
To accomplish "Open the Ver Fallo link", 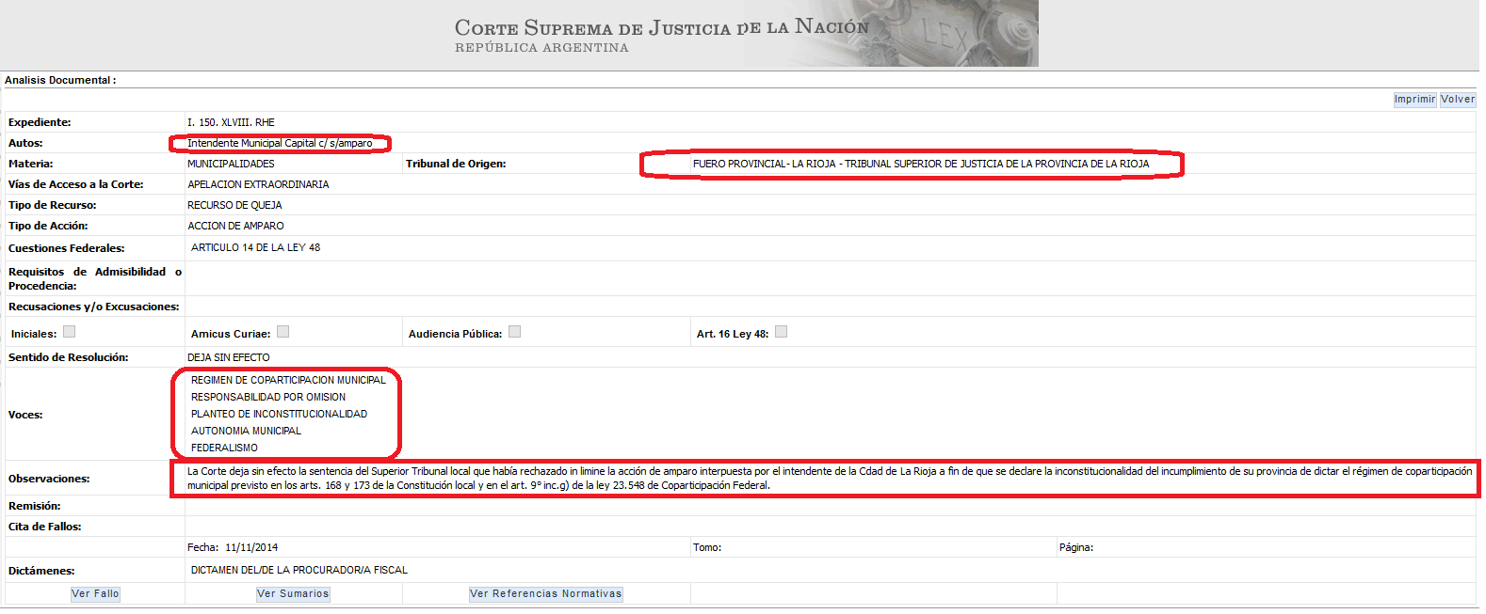I will pyautogui.click(x=95, y=594).
